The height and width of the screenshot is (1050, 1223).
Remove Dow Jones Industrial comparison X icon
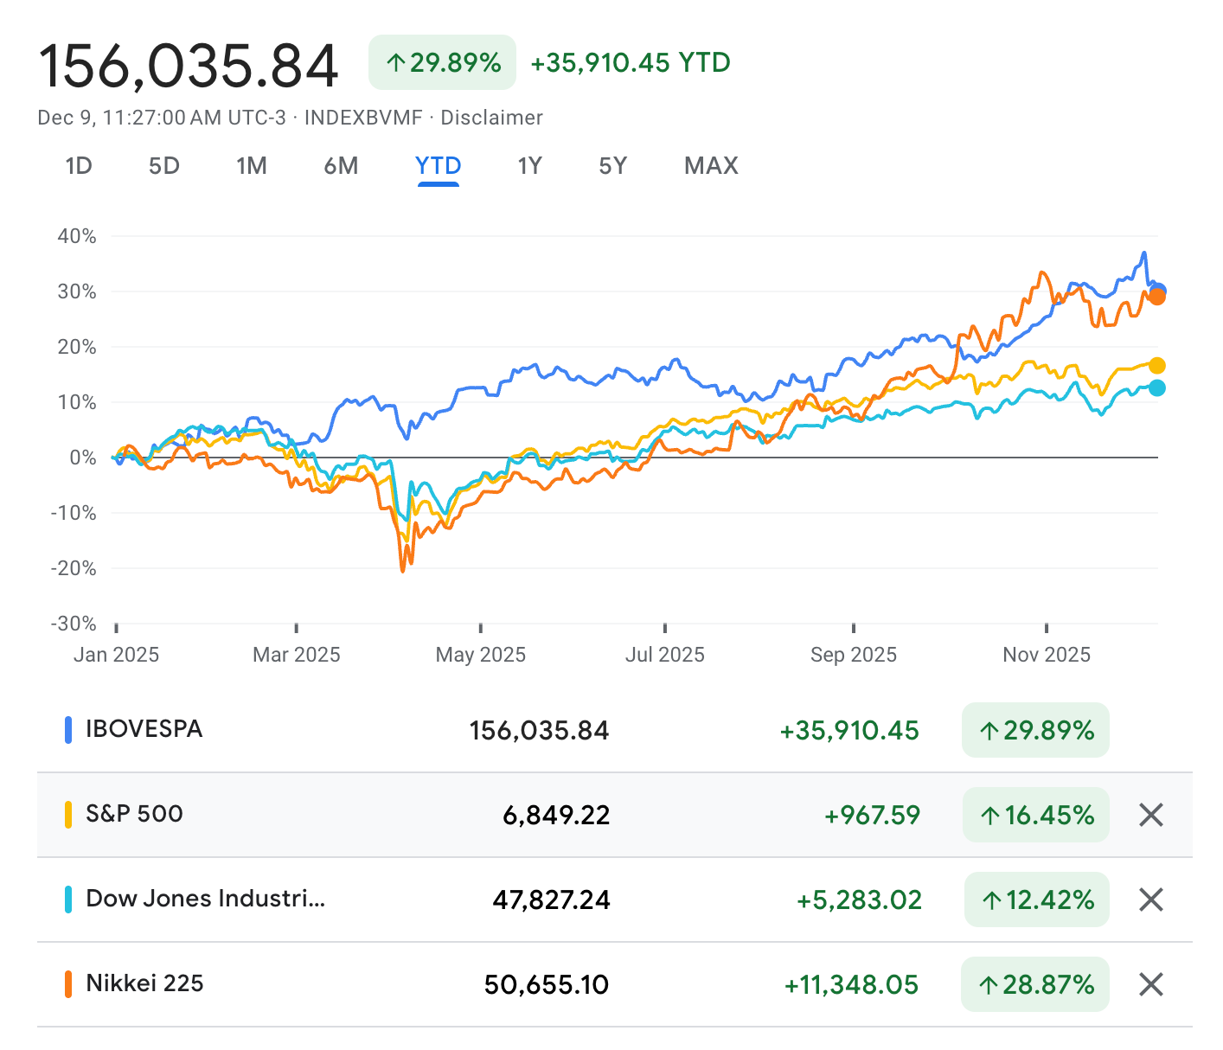pyautogui.click(x=1150, y=900)
